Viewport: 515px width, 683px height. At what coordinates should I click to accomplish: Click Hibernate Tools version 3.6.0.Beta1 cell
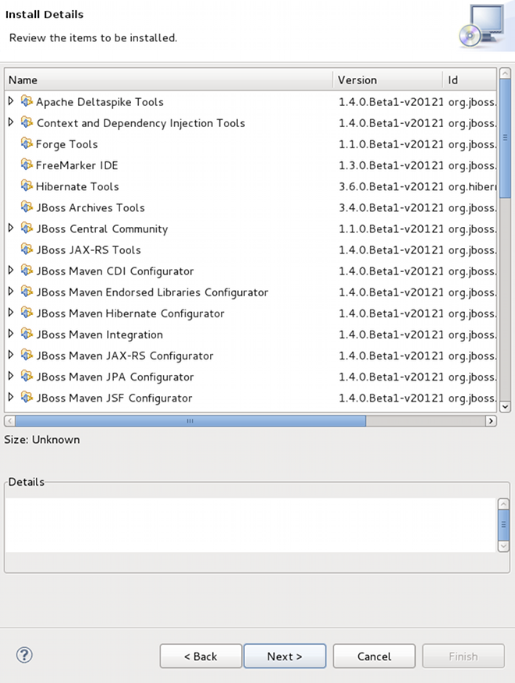point(391,186)
